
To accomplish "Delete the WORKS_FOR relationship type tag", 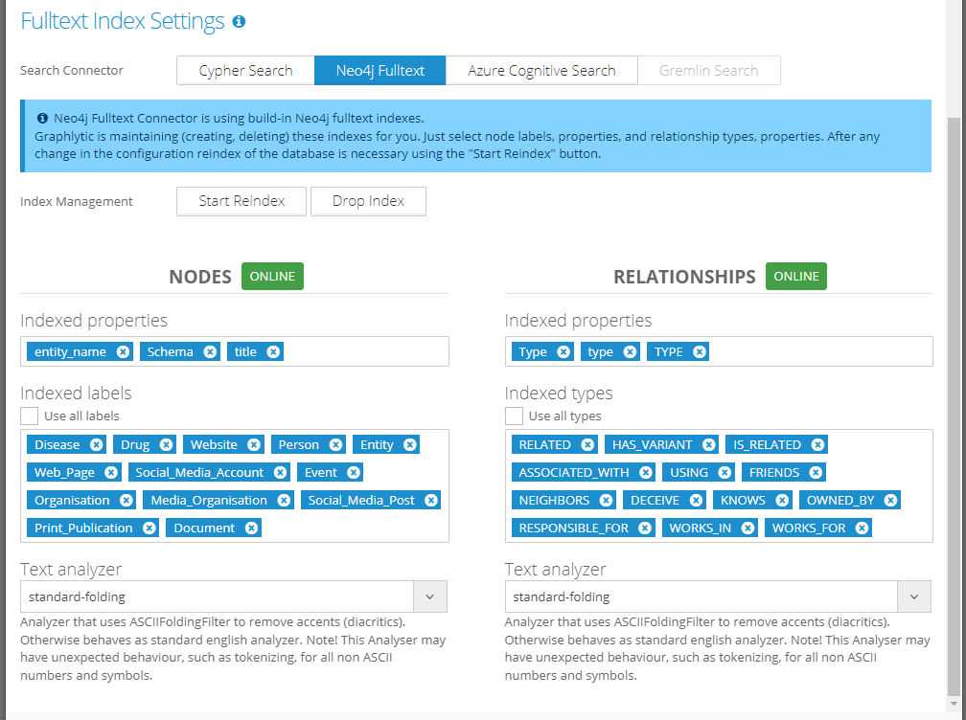I will tap(862, 528).
